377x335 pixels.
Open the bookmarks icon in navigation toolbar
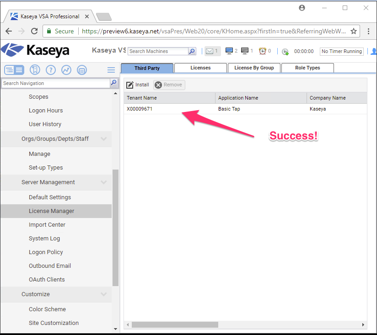[35, 70]
